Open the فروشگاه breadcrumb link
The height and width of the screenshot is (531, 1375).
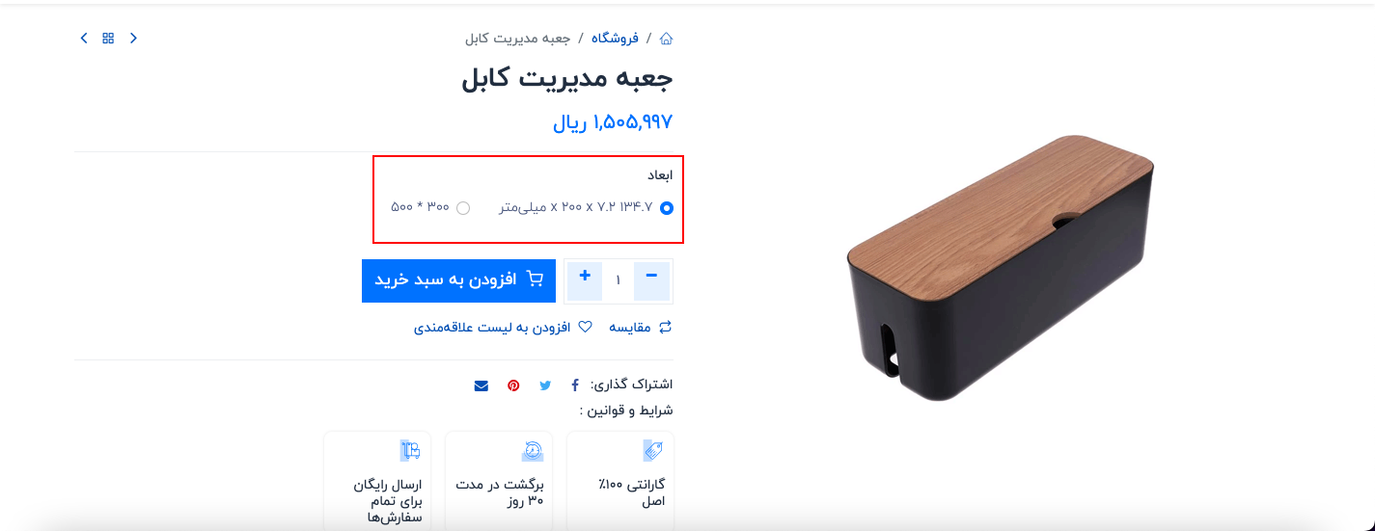click(616, 39)
